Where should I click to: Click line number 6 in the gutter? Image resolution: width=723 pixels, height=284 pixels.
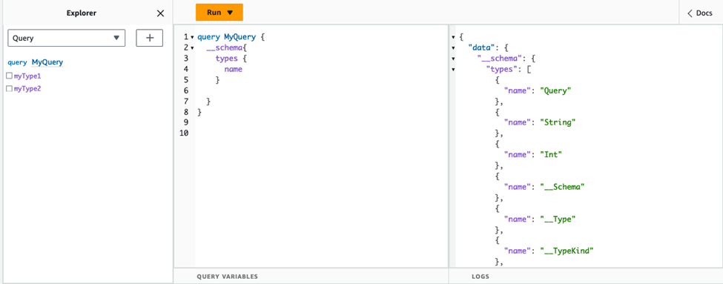point(186,90)
